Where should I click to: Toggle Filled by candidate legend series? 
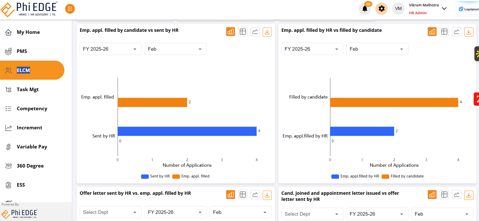pyautogui.click(x=403, y=176)
